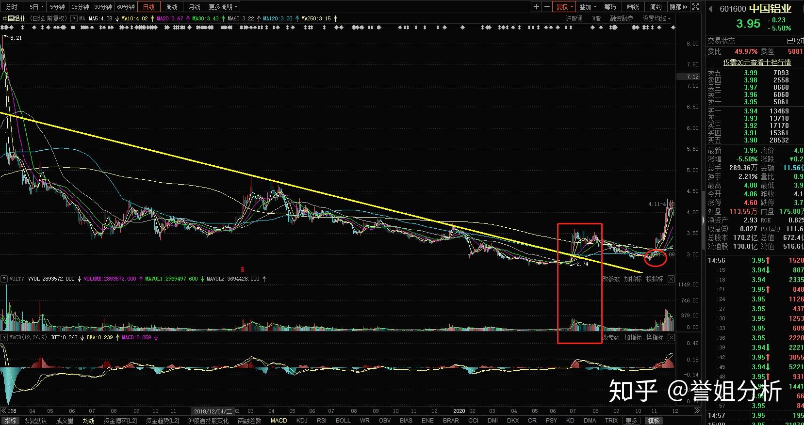
Task: Open the VOLTV indicator help icon
Action: [x=4, y=279]
